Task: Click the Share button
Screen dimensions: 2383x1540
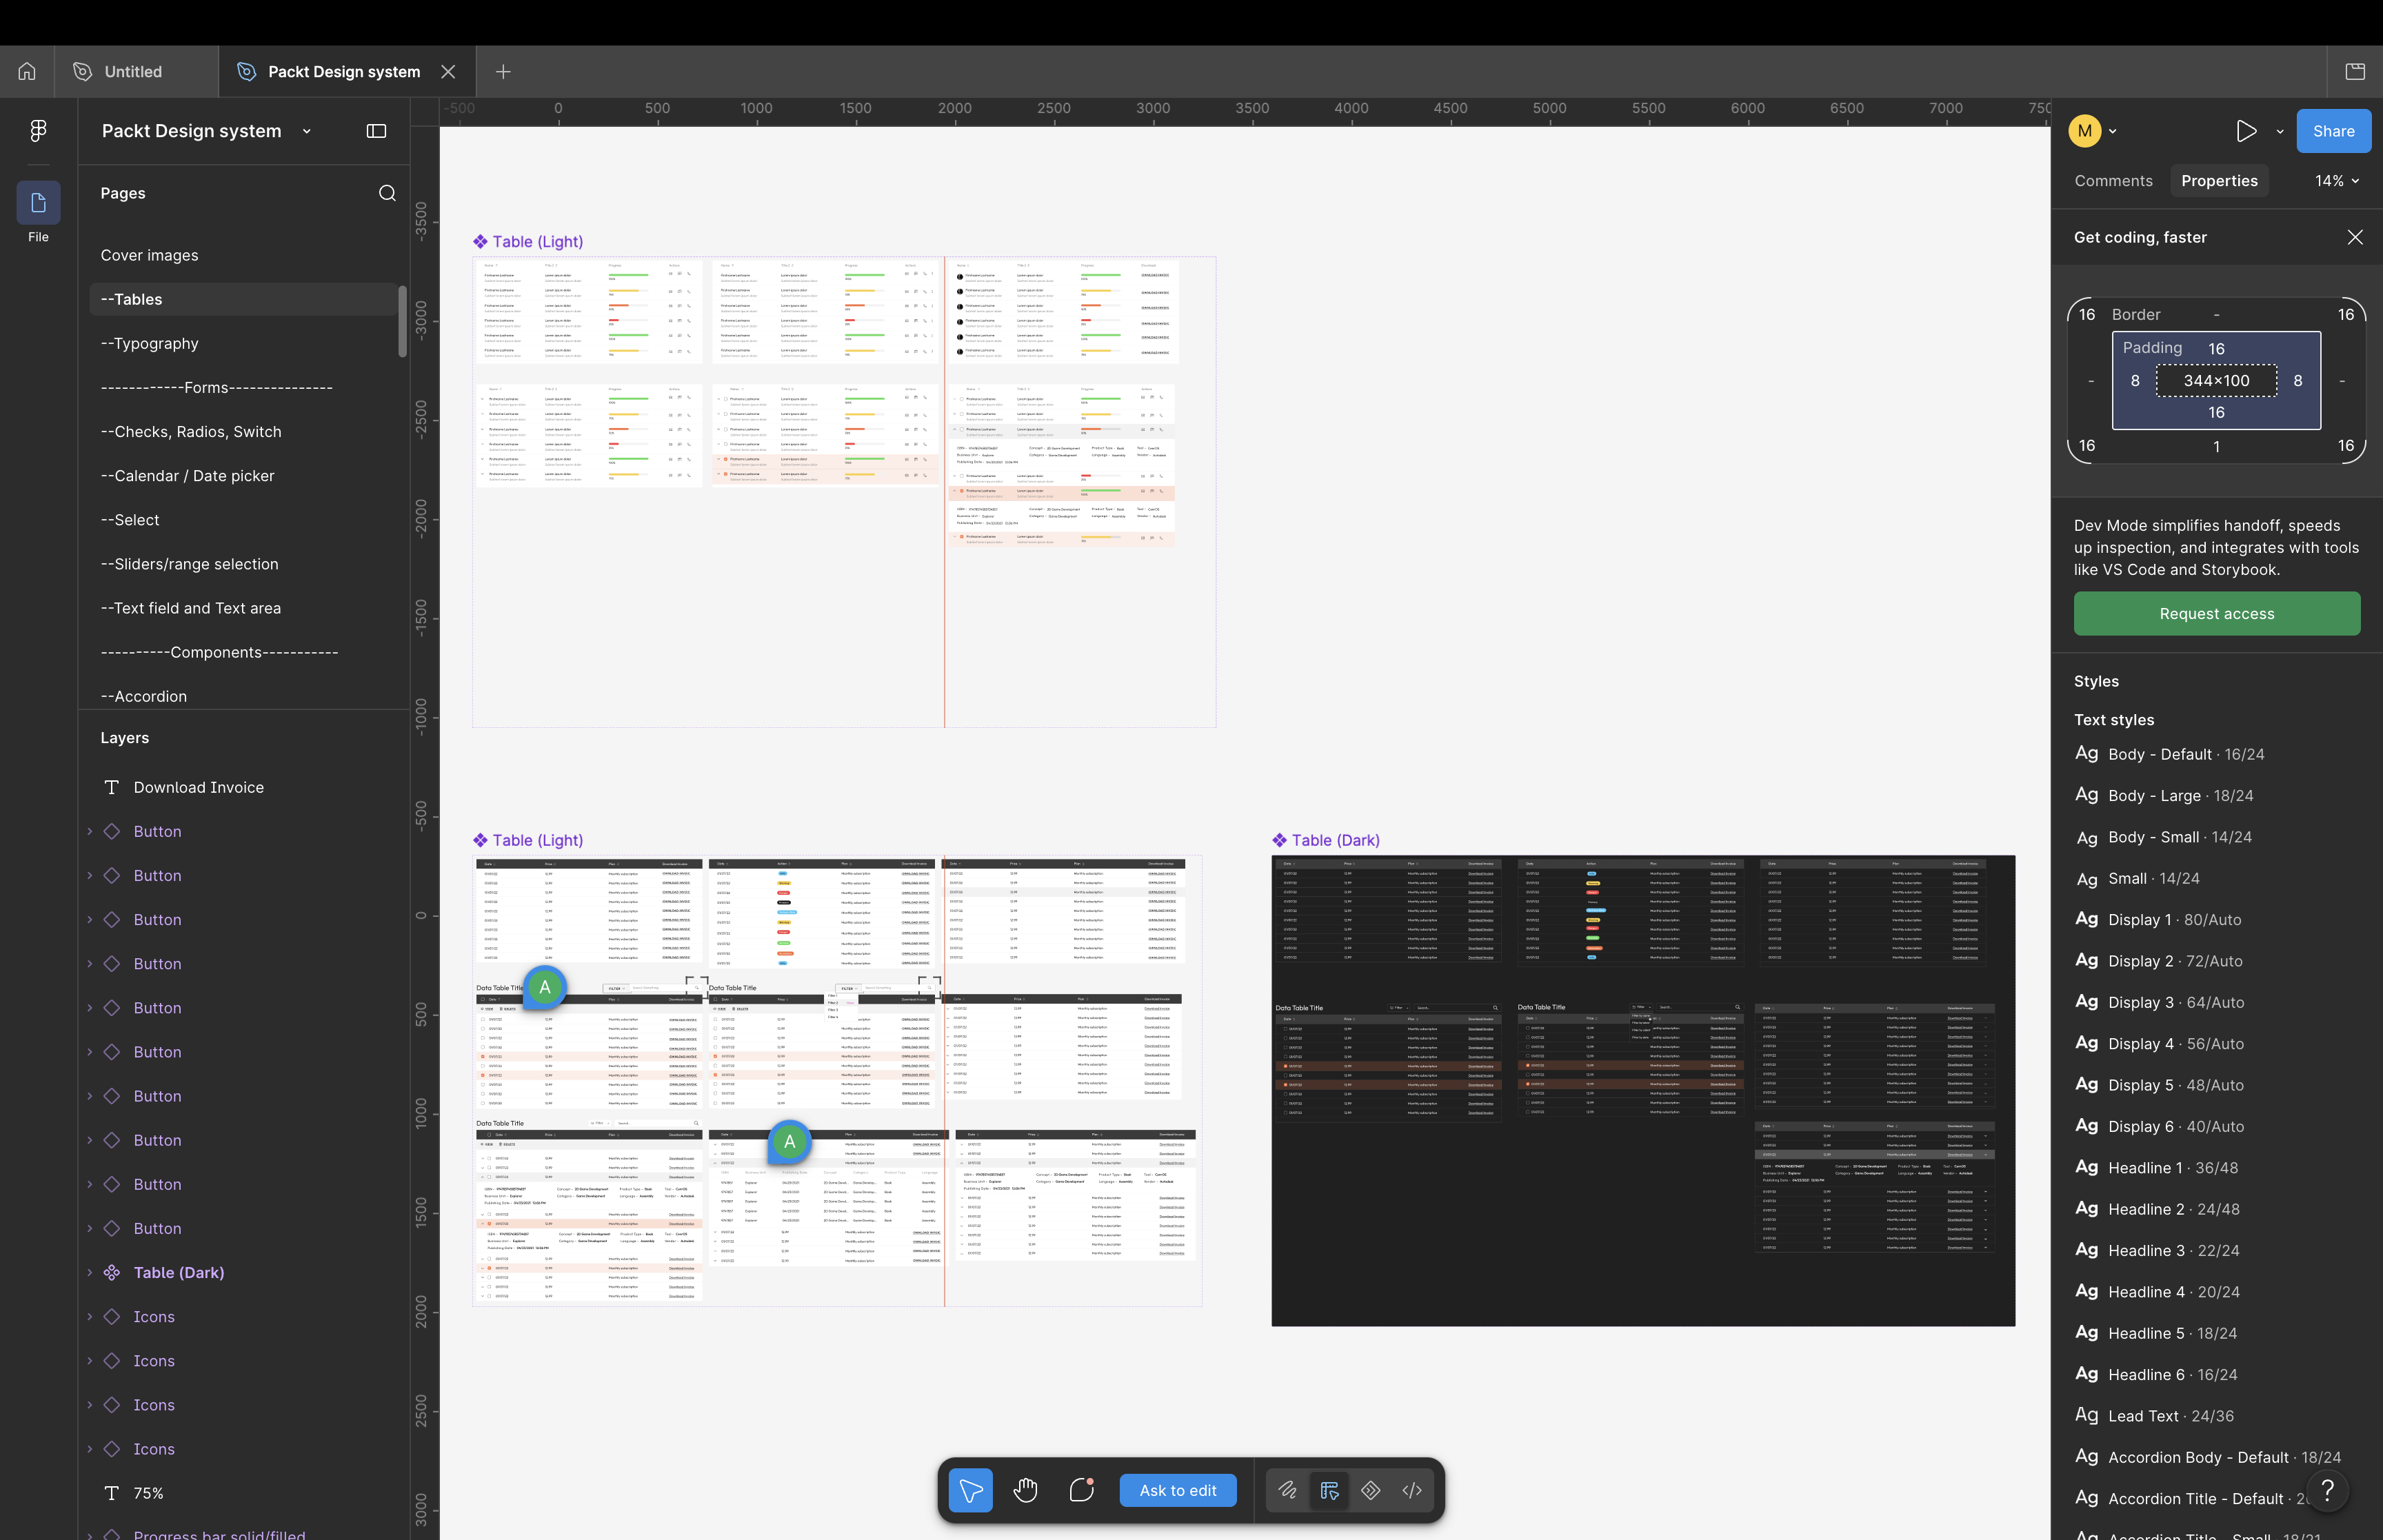Action: click(2333, 131)
